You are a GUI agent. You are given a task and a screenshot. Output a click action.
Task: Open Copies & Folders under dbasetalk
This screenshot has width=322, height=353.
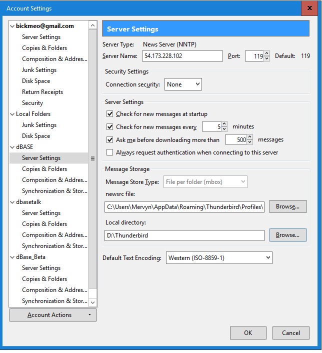click(44, 224)
